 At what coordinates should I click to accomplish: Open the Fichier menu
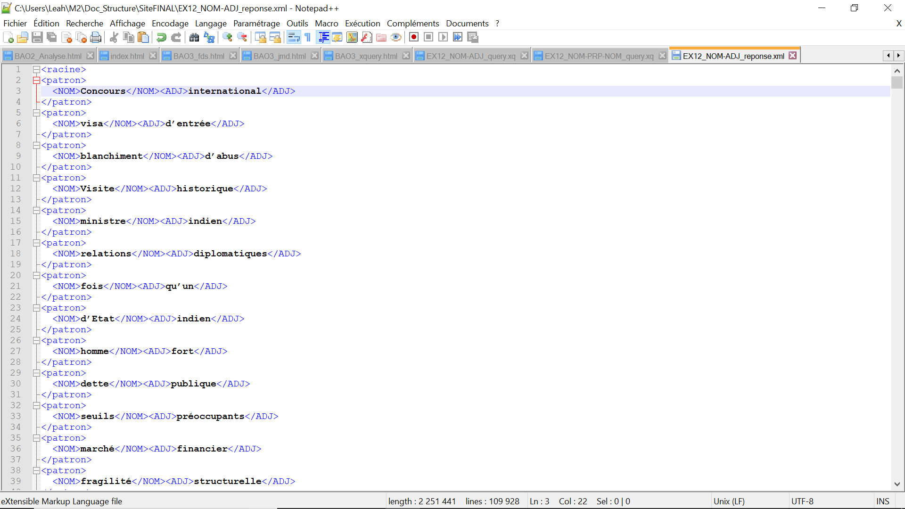pyautogui.click(x=15, y=24)
